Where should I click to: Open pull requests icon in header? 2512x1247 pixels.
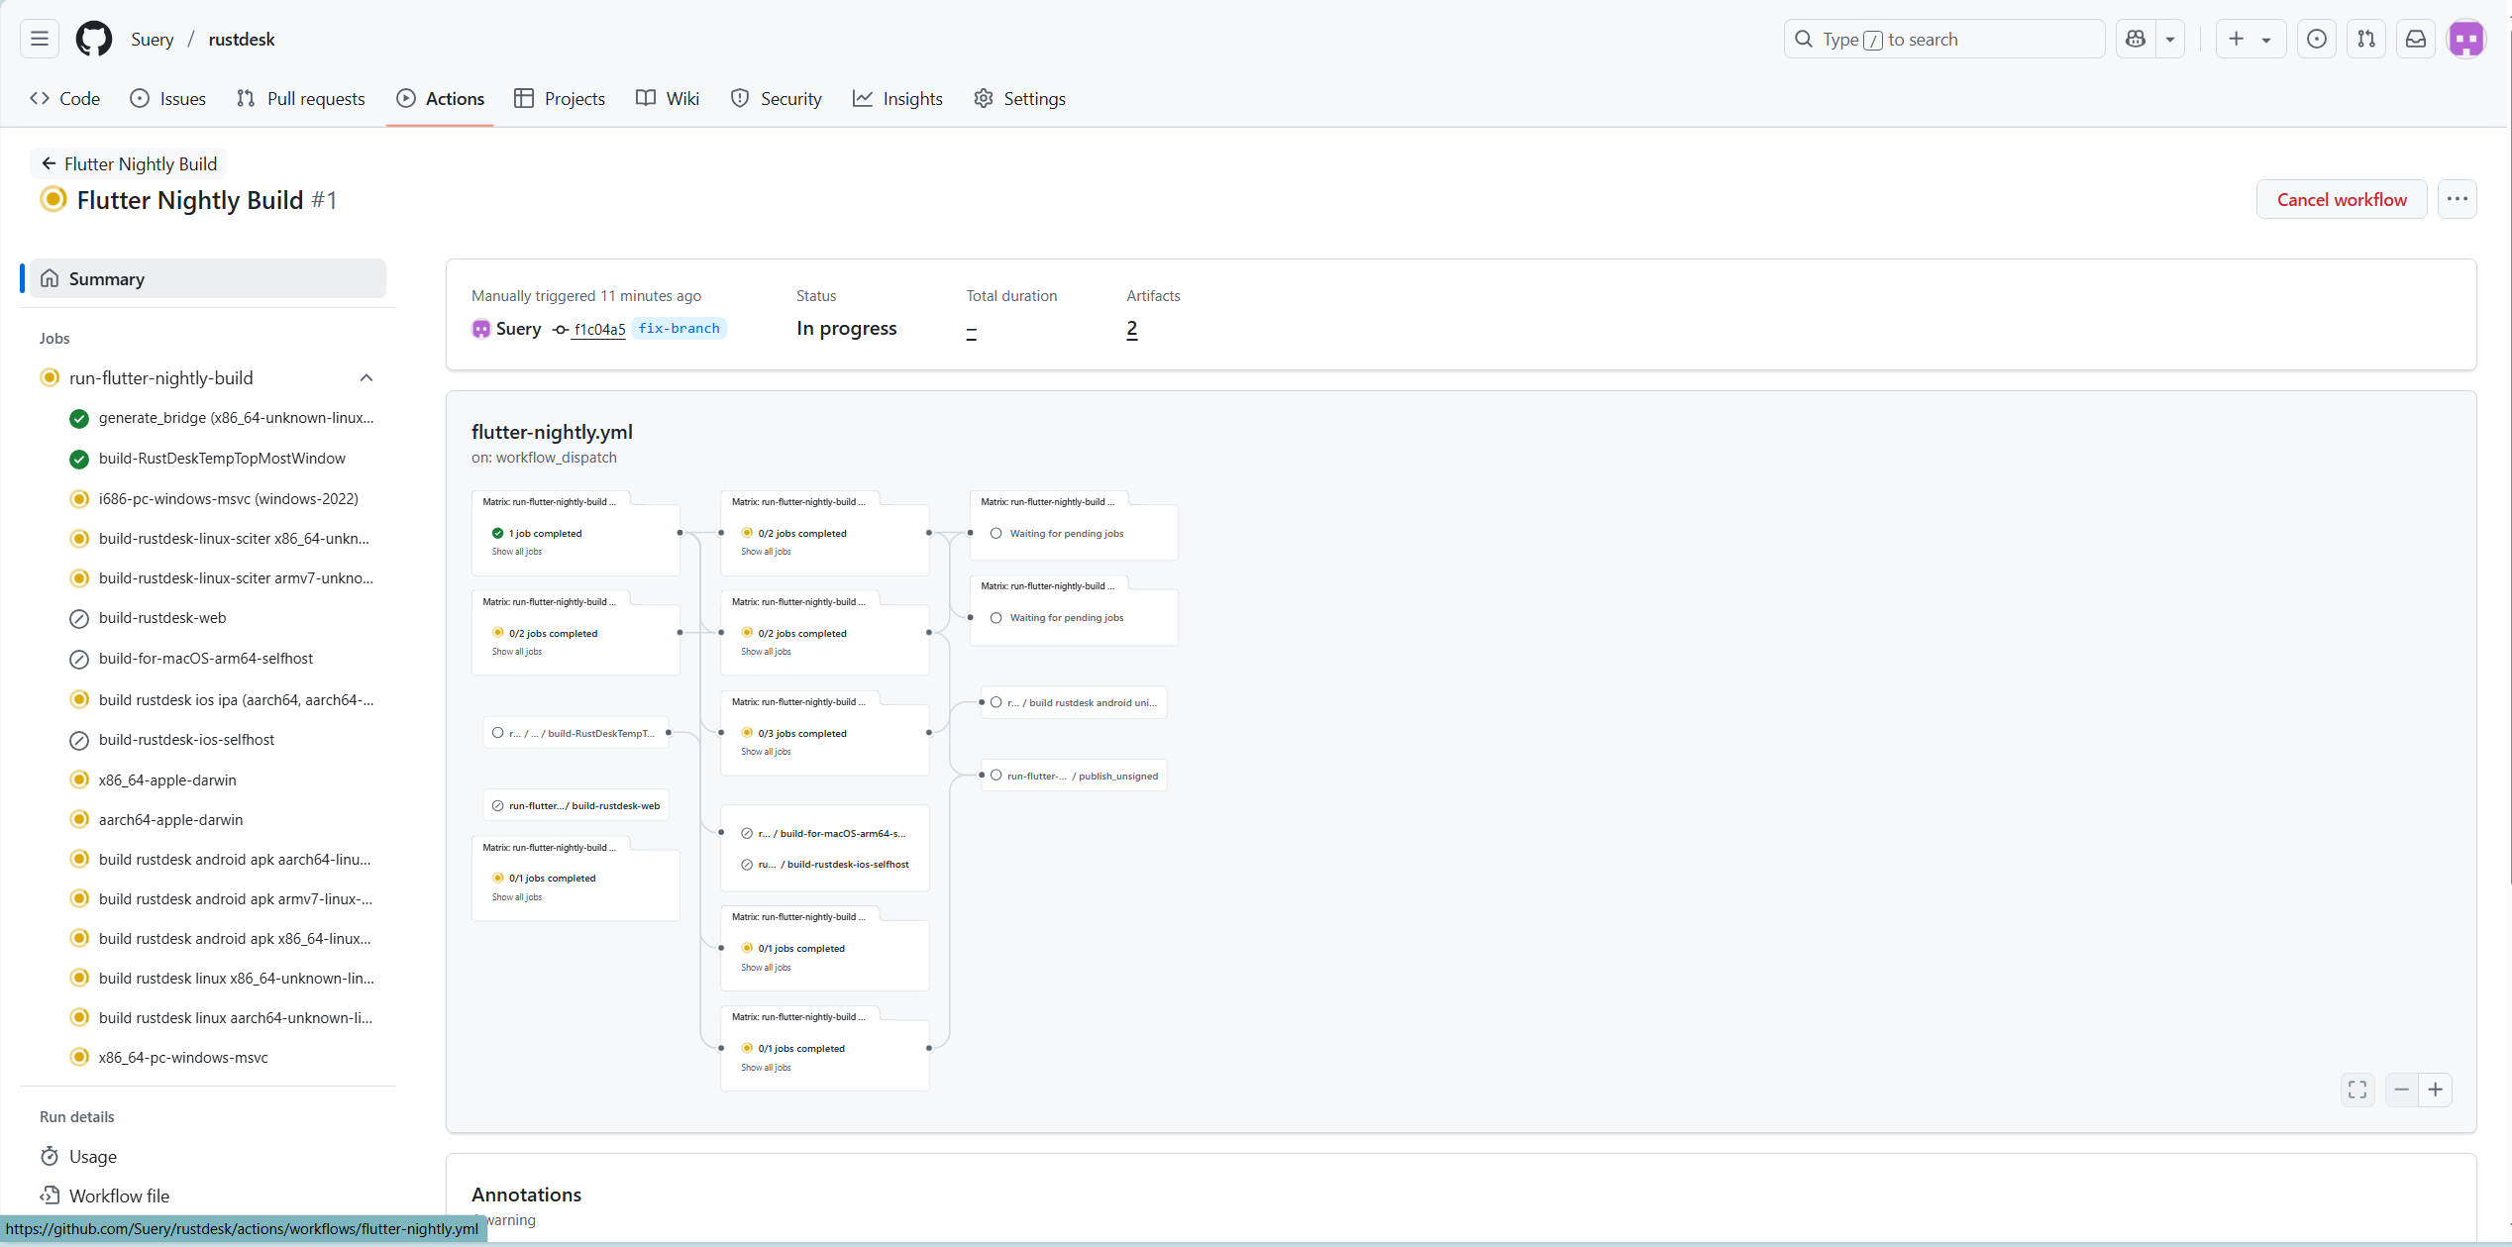(x=2366, y=39)
